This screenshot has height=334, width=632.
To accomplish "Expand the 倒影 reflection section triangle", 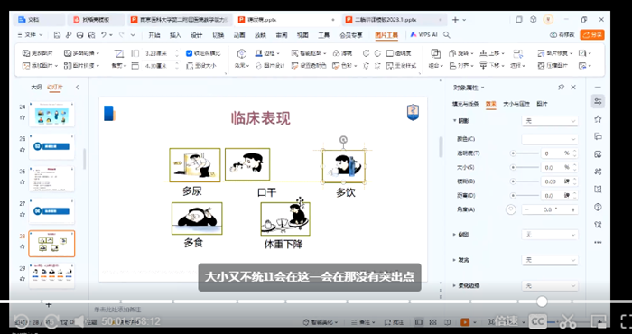I will (455, 234).
